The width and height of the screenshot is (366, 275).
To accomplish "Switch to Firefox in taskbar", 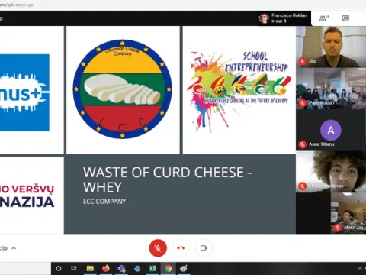I will pos(106,268).
